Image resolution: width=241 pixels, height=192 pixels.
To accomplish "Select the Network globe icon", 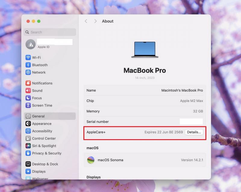I will 28,72.
